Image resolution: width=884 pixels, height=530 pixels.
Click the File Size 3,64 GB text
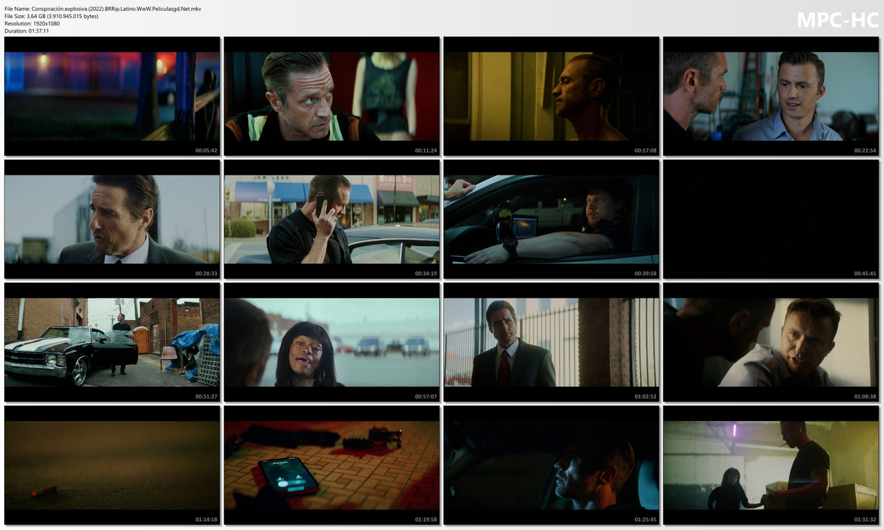click(x=51, y=16)
